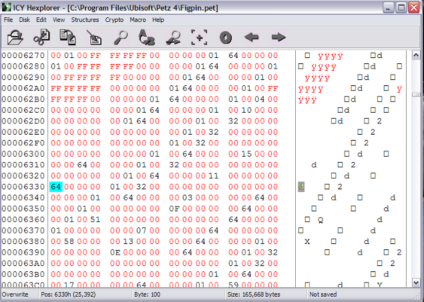Image resolution: width=424 pixels, height=302 pixels.
Task: Click the scrollbar down arrow
Action: (416, 282)
